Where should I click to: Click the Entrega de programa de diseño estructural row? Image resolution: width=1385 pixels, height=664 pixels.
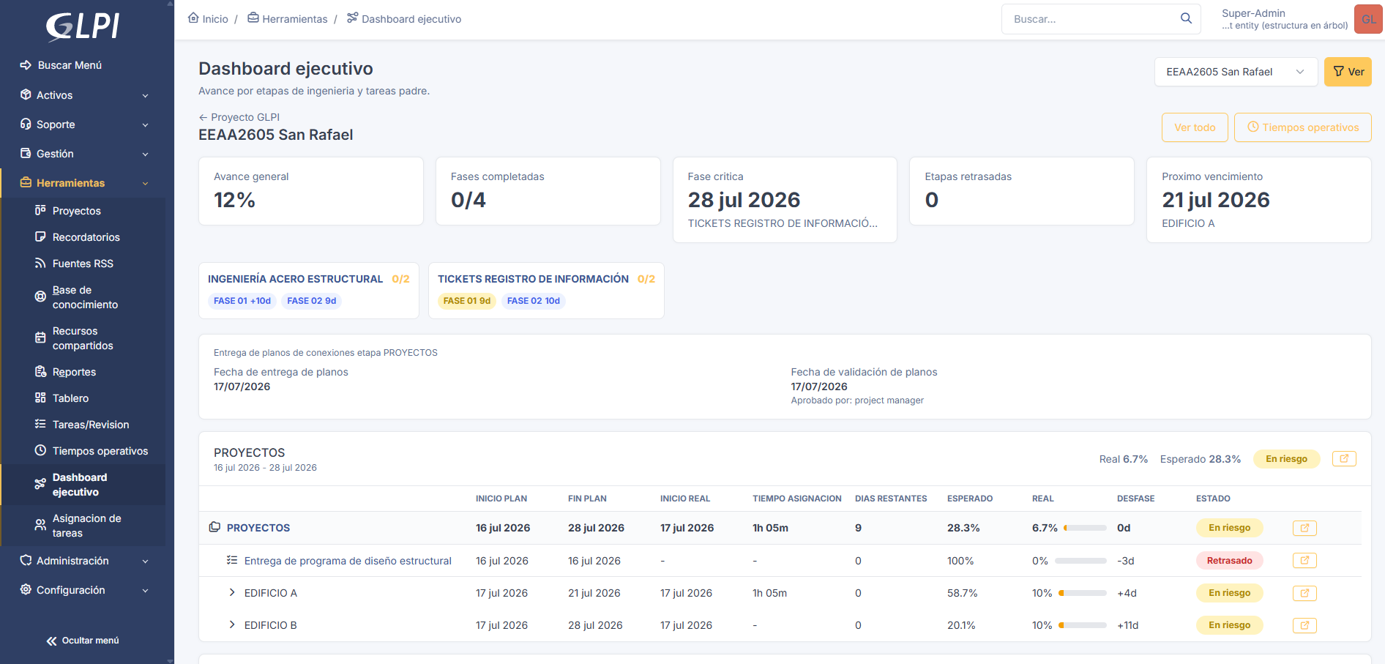pyautogui.click(x=780, y=561)
